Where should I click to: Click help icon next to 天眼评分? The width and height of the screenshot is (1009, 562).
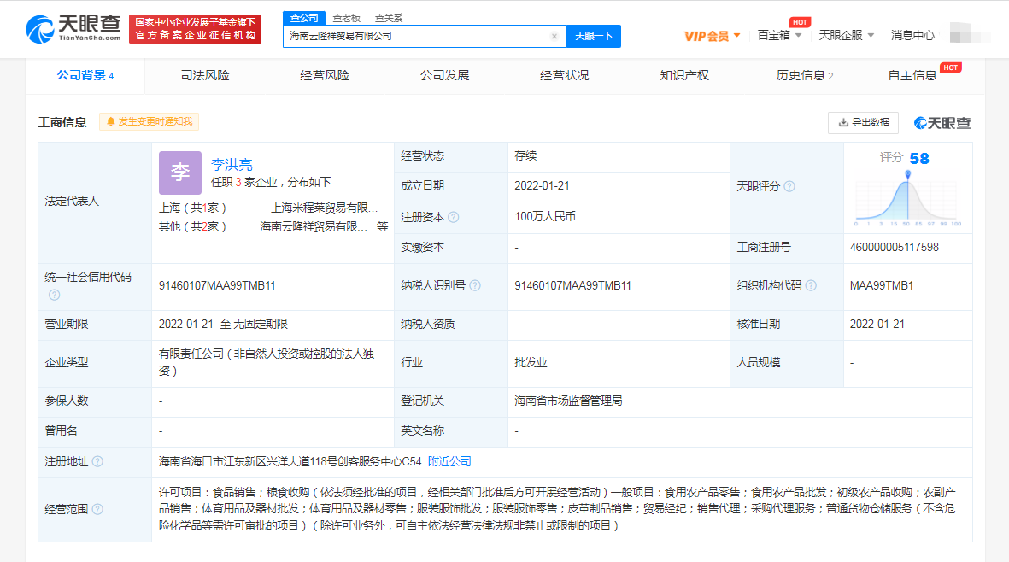tap(789, 187)
